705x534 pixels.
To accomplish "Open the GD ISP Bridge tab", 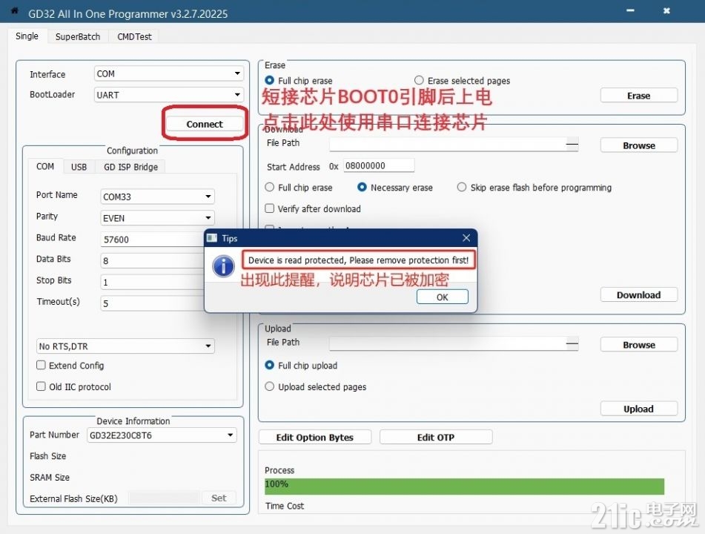I will [130, 167].
